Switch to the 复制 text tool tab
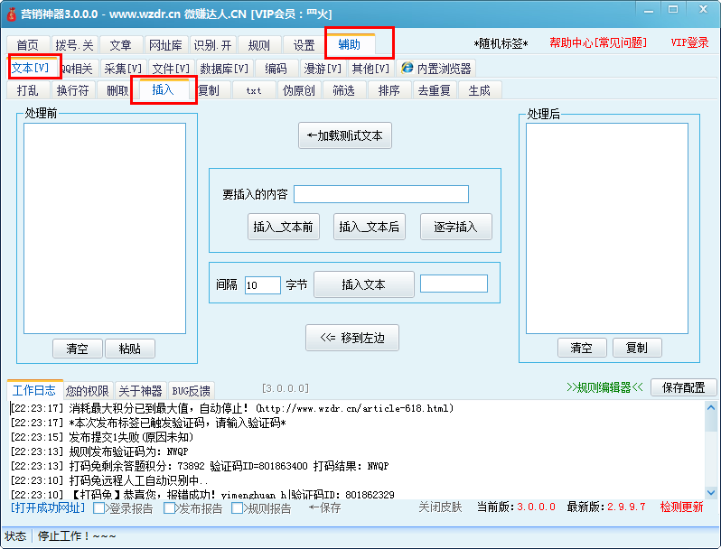721x549 pixels. point(210,90)
